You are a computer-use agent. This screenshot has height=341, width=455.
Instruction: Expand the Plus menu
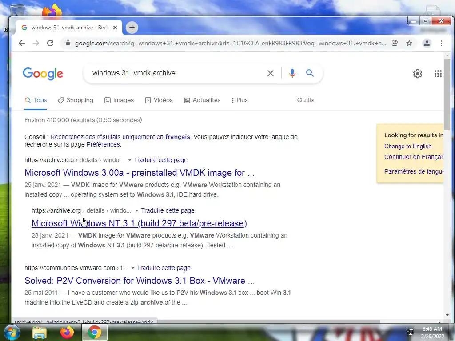(x=239, y=100)
